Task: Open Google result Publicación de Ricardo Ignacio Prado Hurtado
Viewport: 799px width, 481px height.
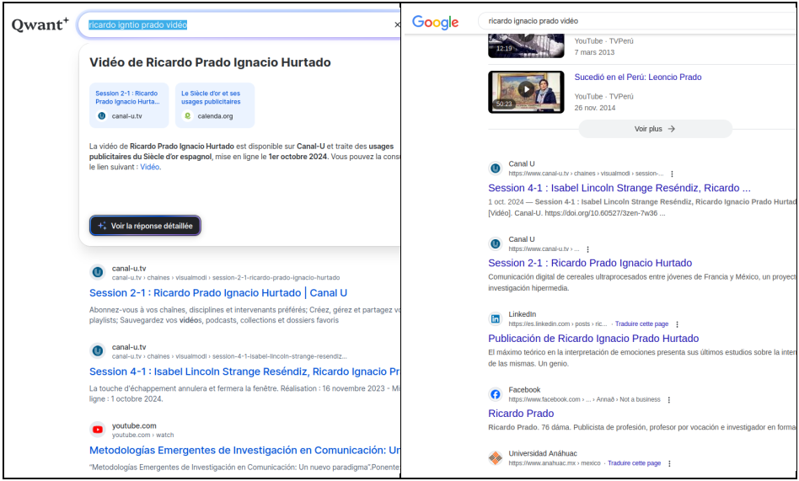Action: click(x=593, y=339)
